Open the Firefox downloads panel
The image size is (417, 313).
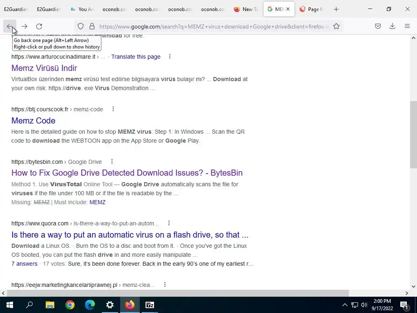pos(392,26)
